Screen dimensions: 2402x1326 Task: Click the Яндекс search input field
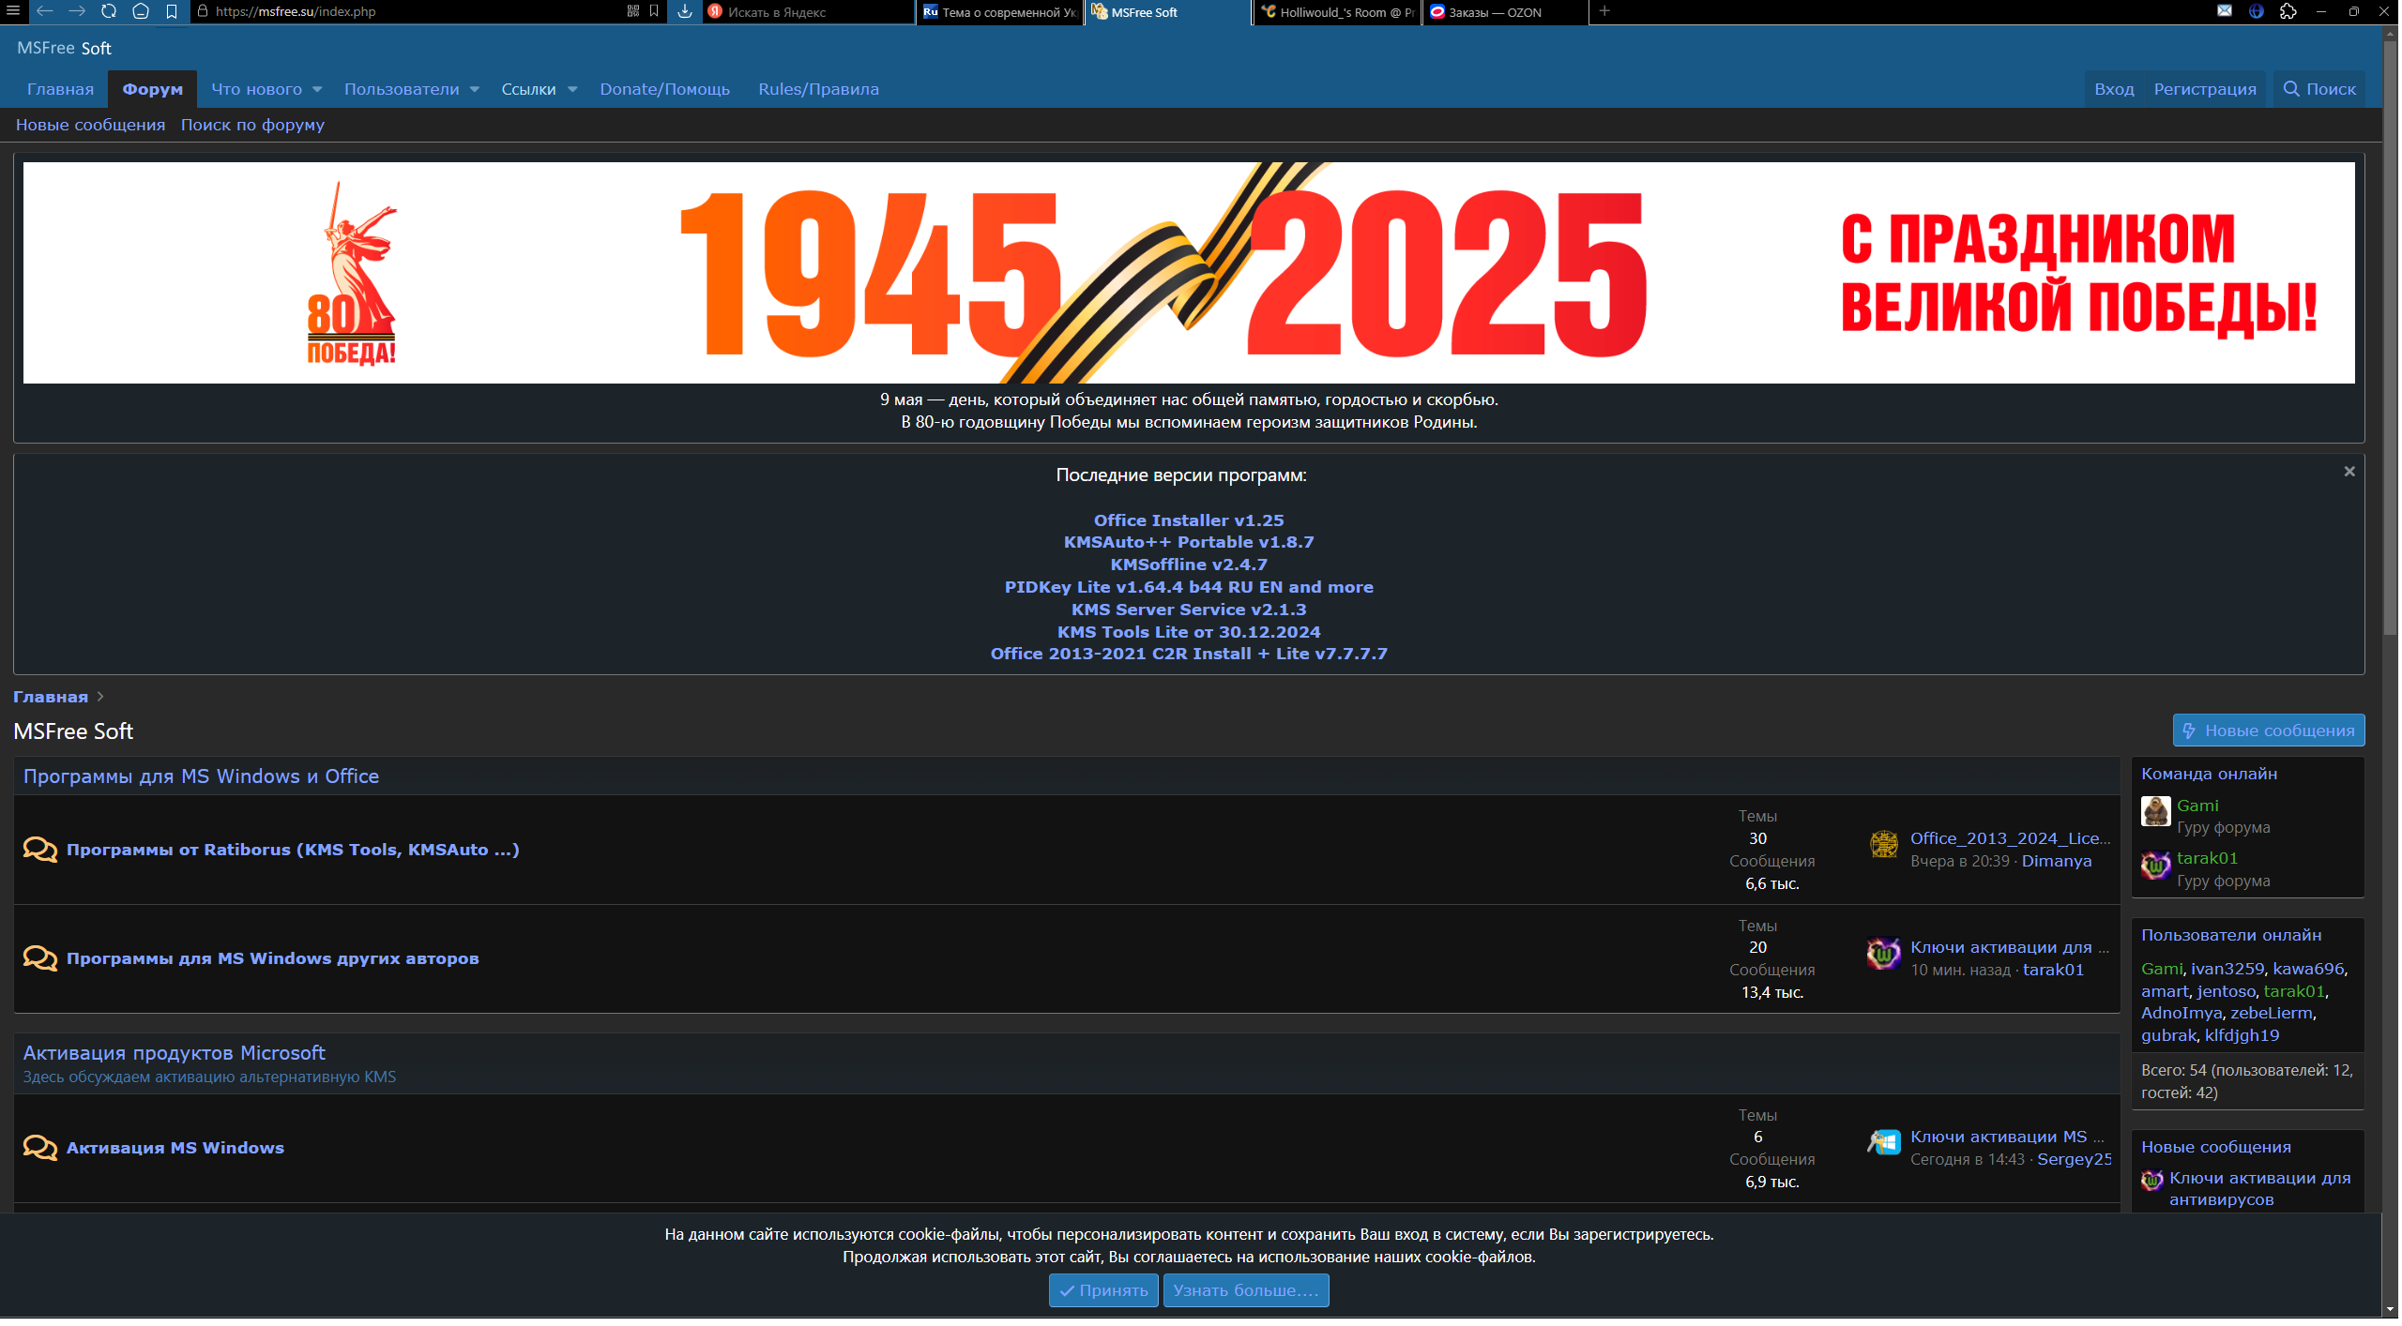[x=807, y=12]
